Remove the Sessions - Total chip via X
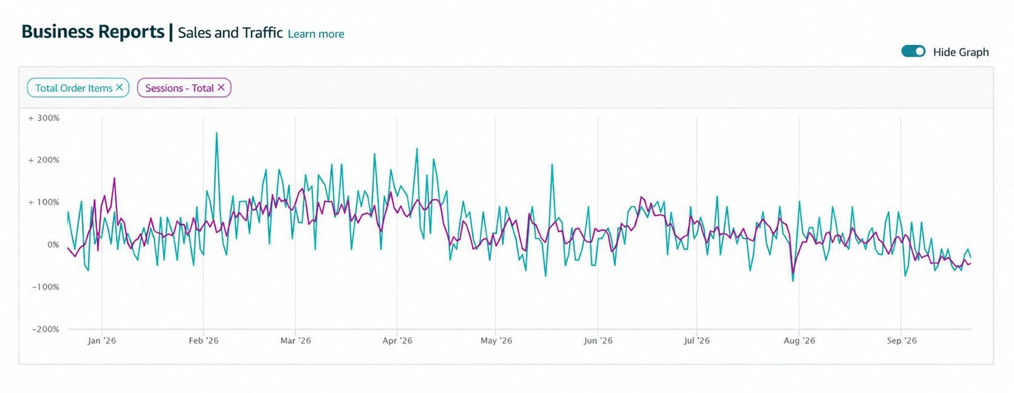Image resolution: width=1014 pixels, height=393 pixels. [x=221, y=87]
